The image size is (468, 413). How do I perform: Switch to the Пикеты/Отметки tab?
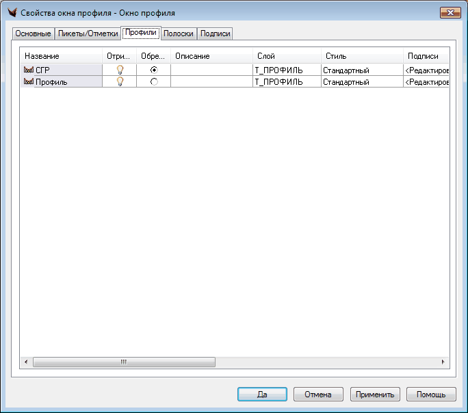(87, 34)
